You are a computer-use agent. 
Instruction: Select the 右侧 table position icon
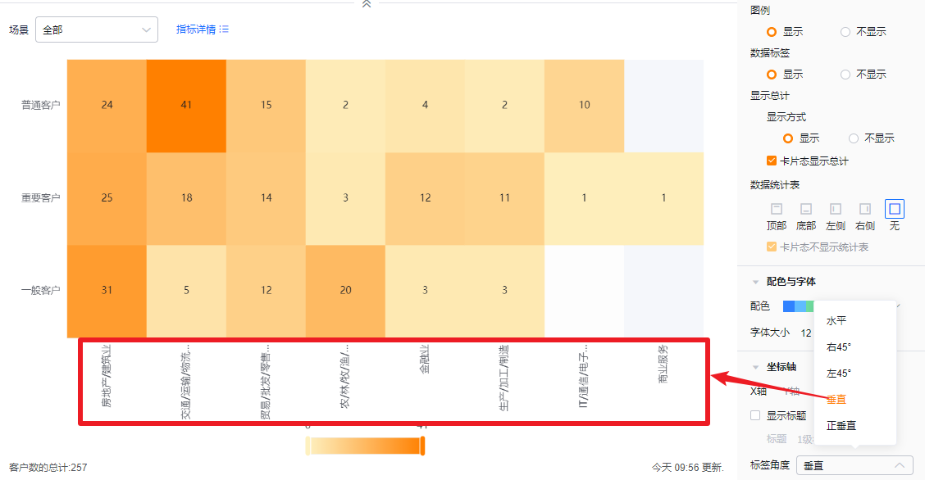(864, 209)
